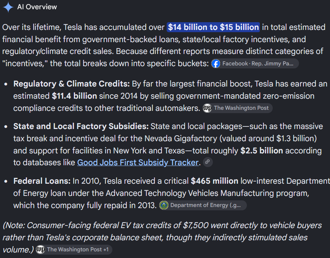Click the 'Regulatory & Climate Credits:' bold heading

[72, 84]
